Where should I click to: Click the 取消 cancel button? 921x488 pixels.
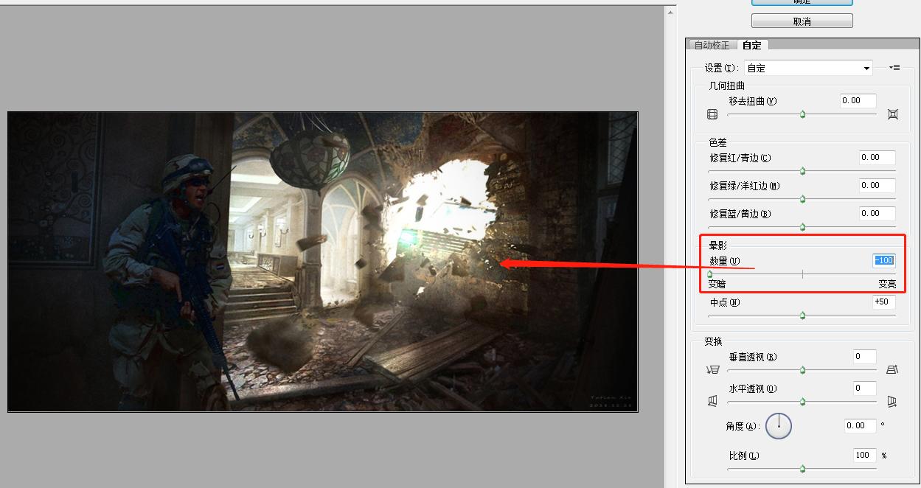click(x=802, y=21)
